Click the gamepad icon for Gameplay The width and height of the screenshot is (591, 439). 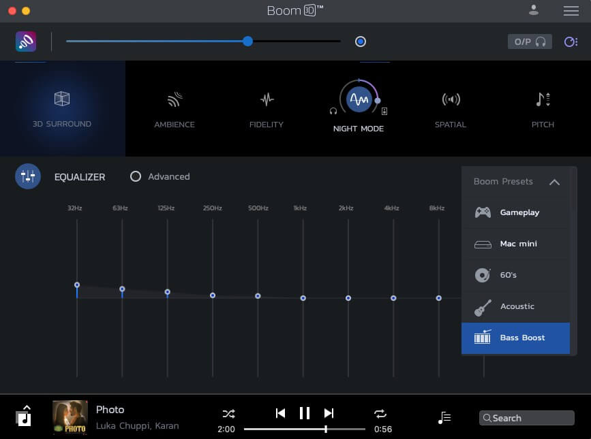(x=483, y=212)
